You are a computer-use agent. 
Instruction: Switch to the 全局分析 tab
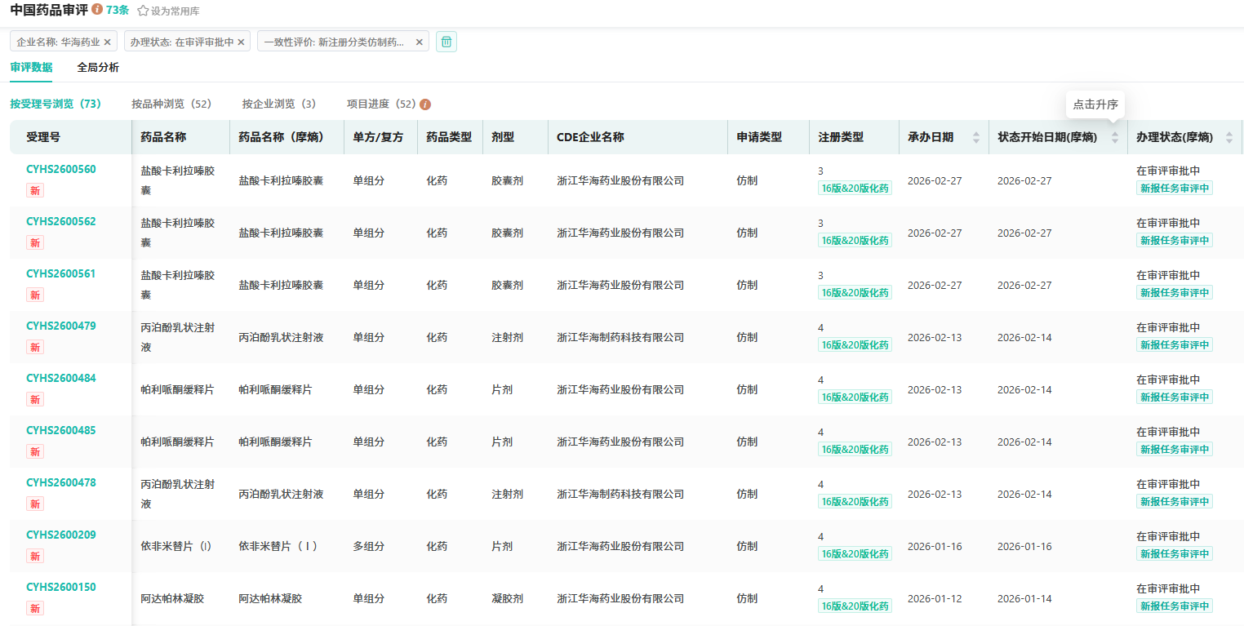tap(98, 68)
